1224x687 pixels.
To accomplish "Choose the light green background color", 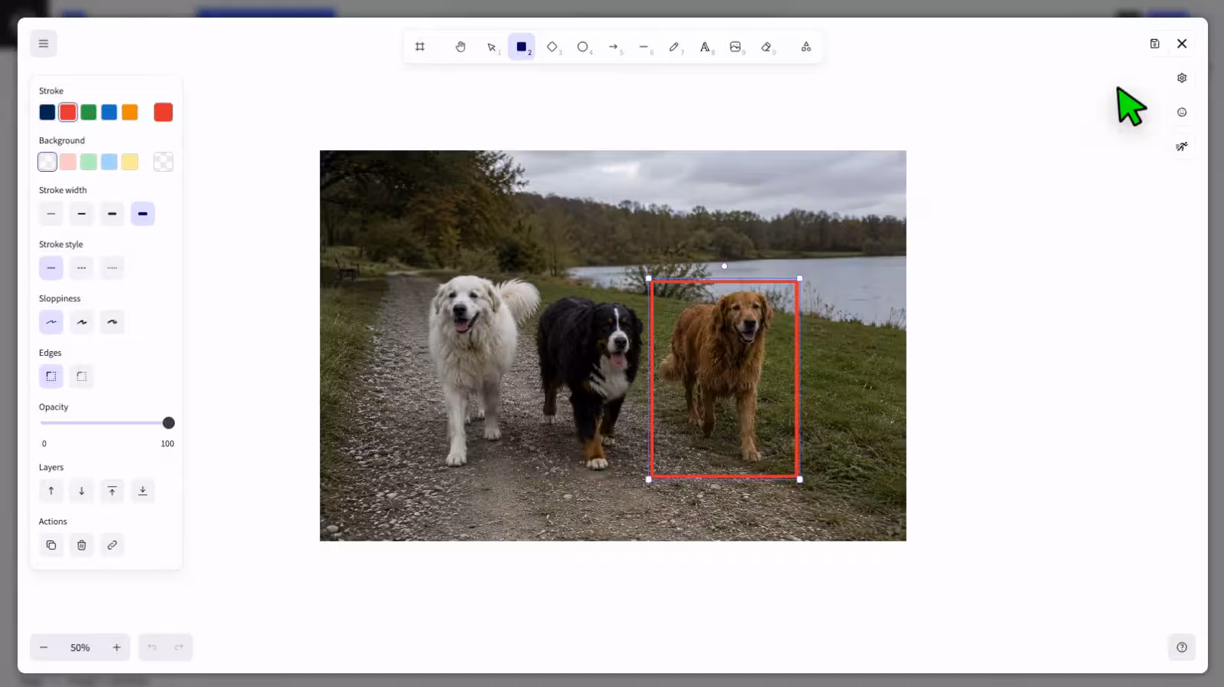I will pyautogui.click(x=89, y=162).
